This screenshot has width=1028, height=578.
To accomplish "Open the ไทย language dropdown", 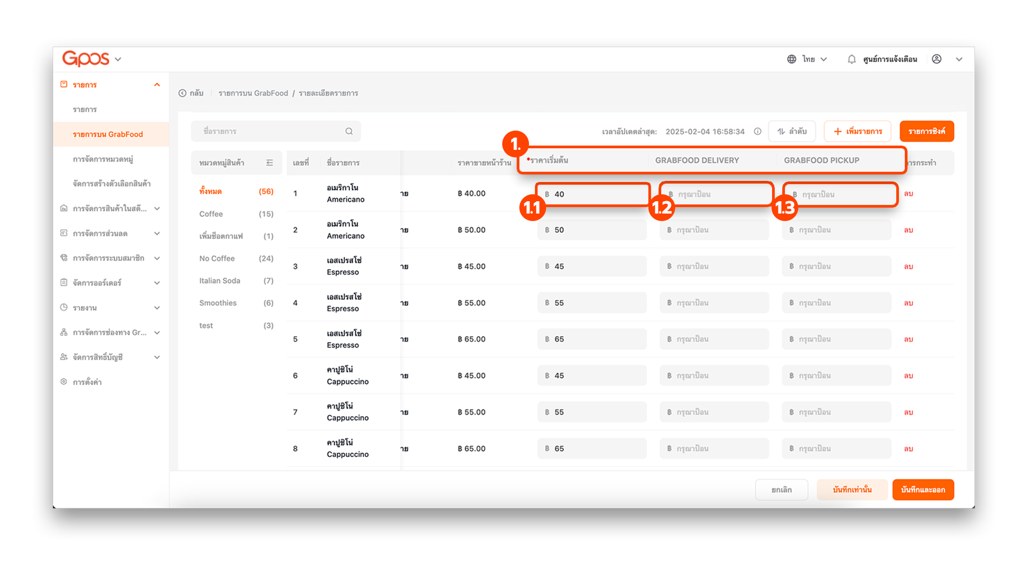I will click(814, 59).
